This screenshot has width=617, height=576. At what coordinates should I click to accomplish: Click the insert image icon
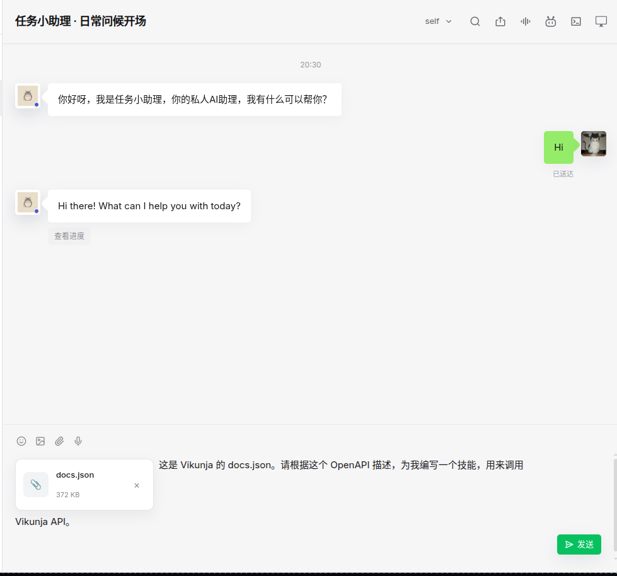(x=40, y=441)
